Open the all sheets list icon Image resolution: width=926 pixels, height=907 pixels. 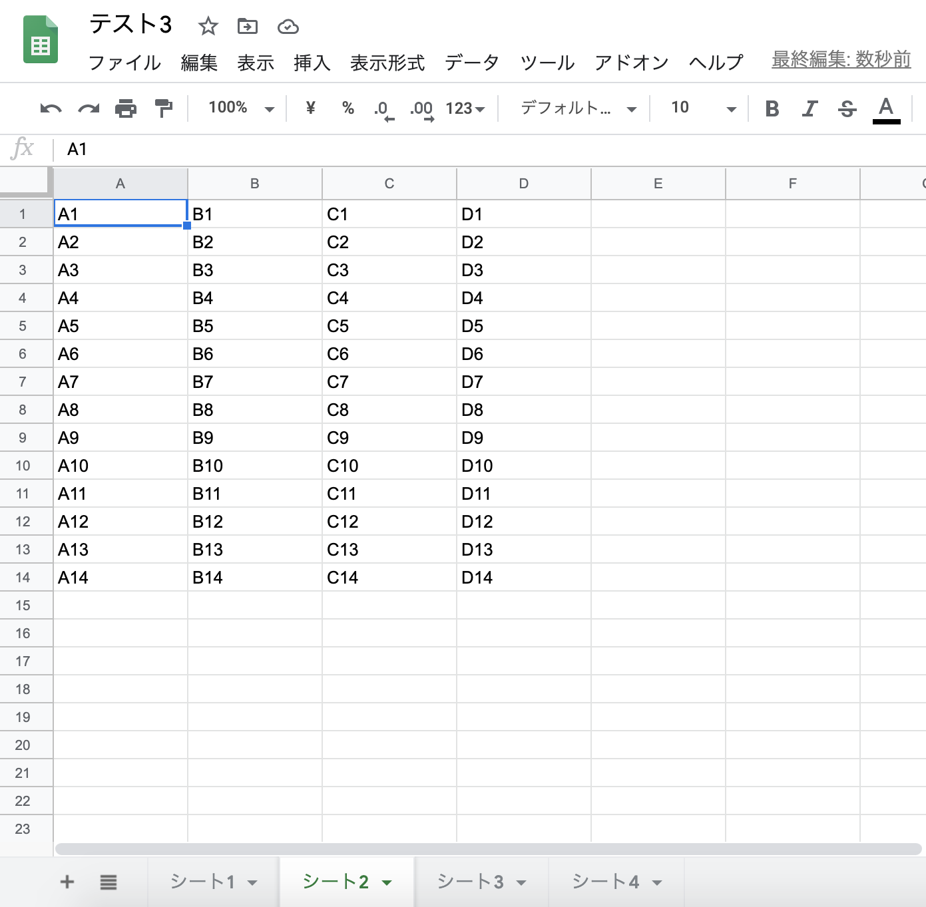click(x=109, y=882)
